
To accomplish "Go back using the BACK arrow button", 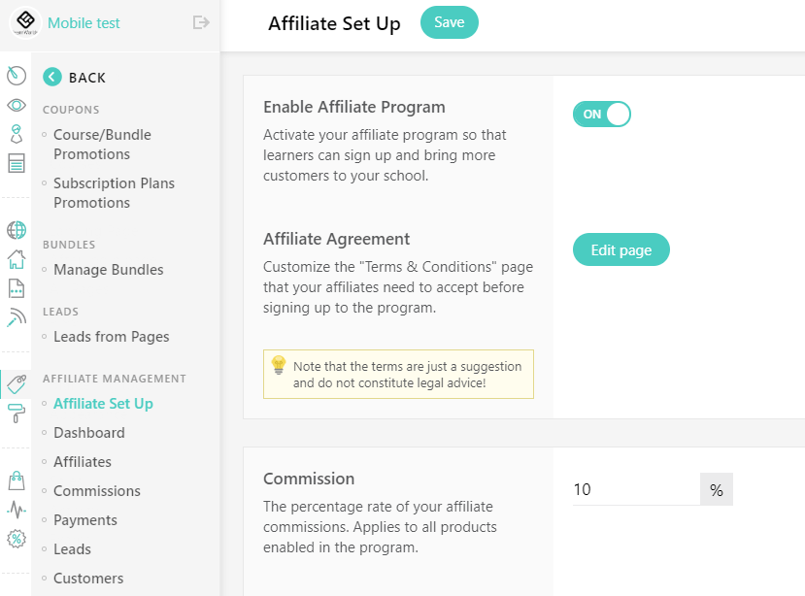I will click(75, 78).
